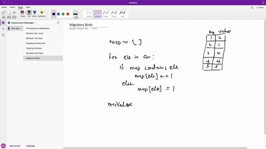The image size is (266, 149).
Task: Open the Eraser options dropdown arrow
Action: pyautogui.click(x=26, y=13)
